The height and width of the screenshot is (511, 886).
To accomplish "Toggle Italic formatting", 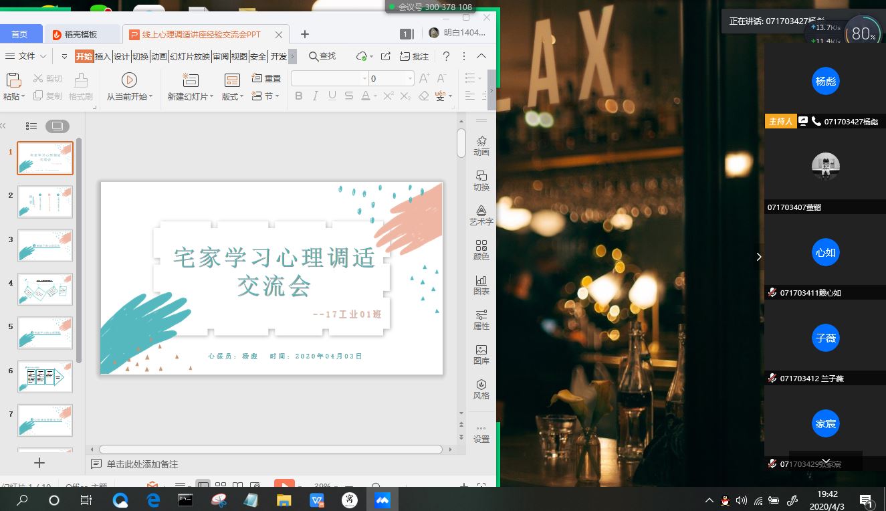I will [316, 96].
